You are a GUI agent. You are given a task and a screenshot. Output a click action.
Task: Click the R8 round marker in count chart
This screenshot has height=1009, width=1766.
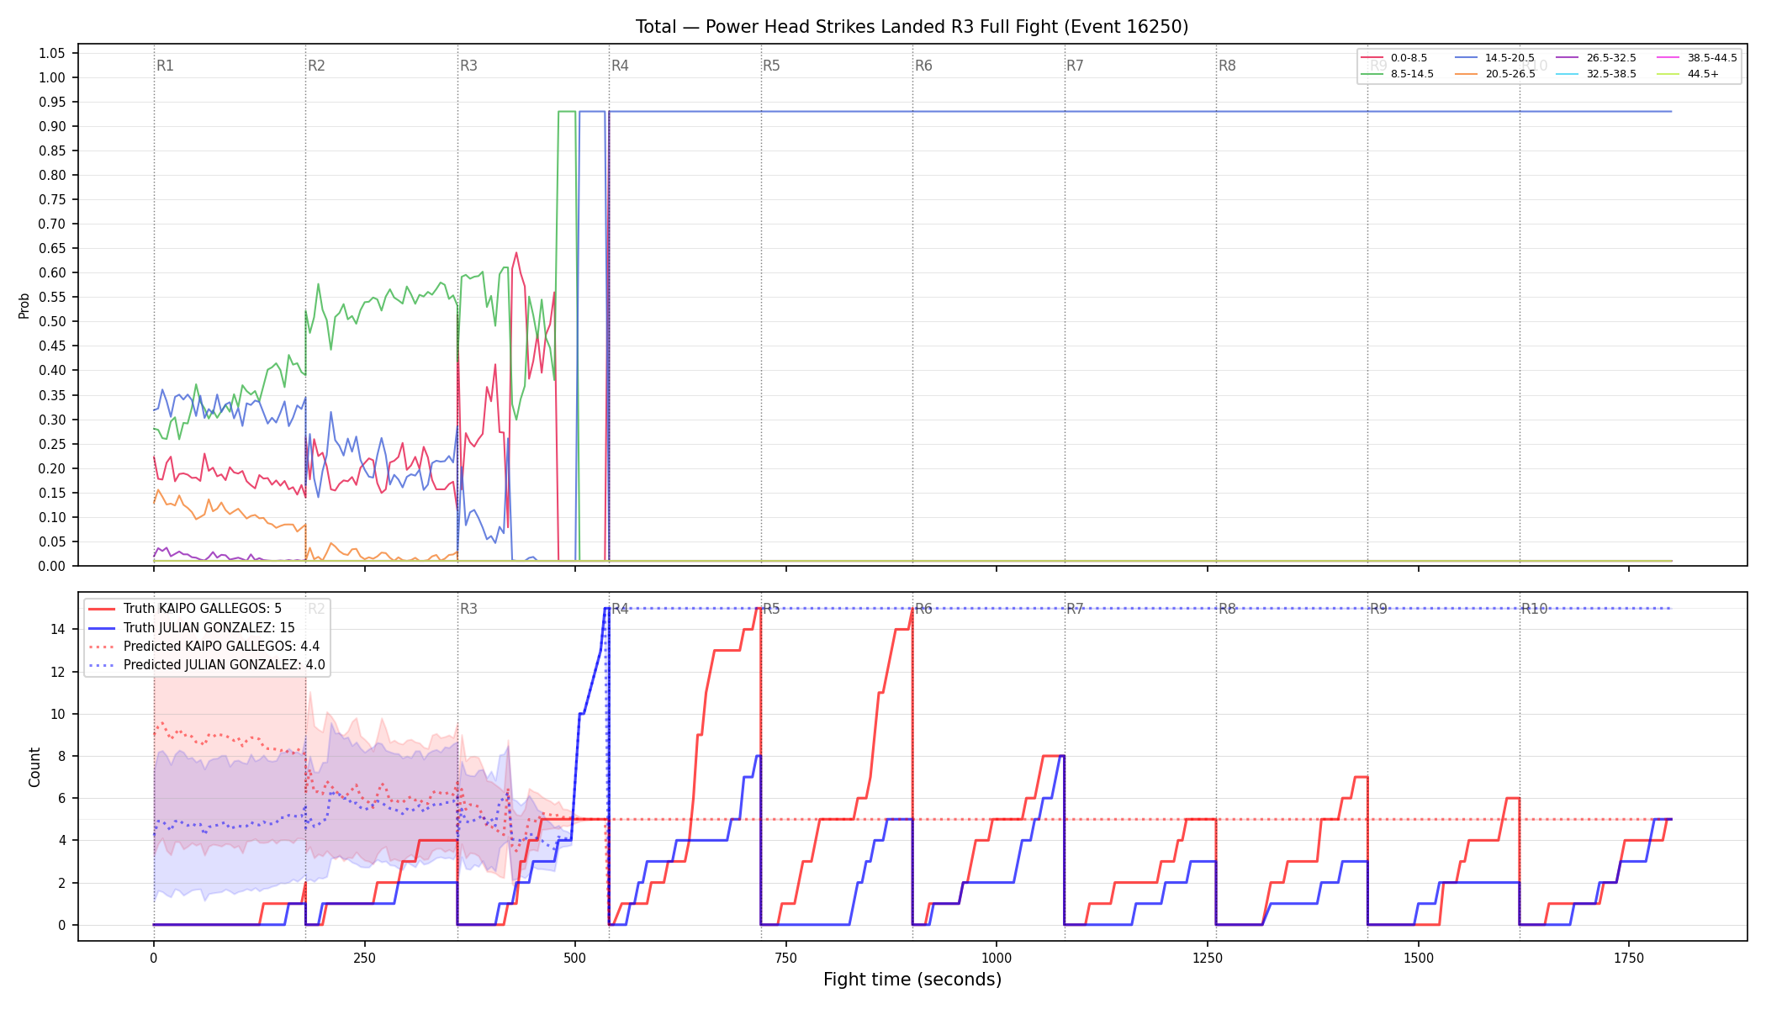[x=1227, y=609]
